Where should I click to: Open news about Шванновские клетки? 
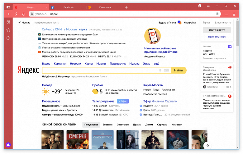[x=70, y=34]
